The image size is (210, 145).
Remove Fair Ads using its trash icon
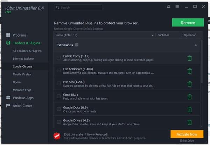(x=189, y=84)
